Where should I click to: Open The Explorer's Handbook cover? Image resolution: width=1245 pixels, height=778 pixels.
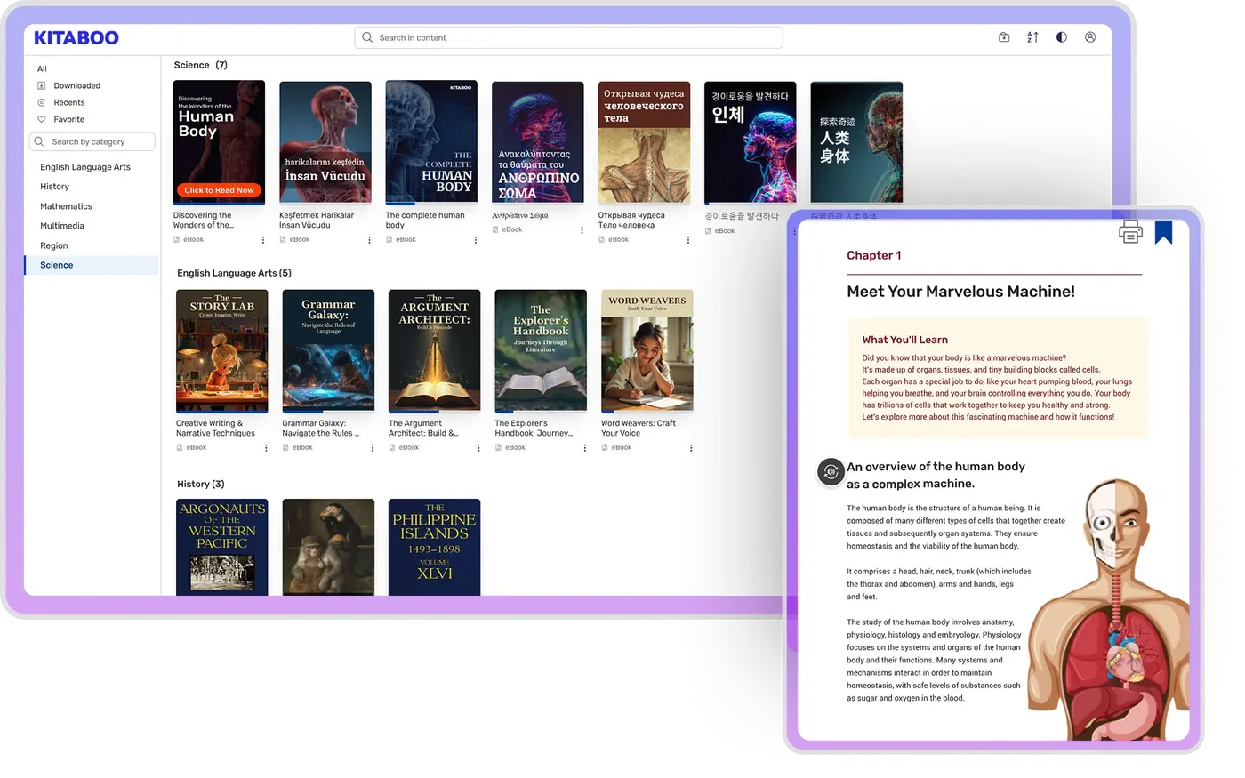(541, 351)
